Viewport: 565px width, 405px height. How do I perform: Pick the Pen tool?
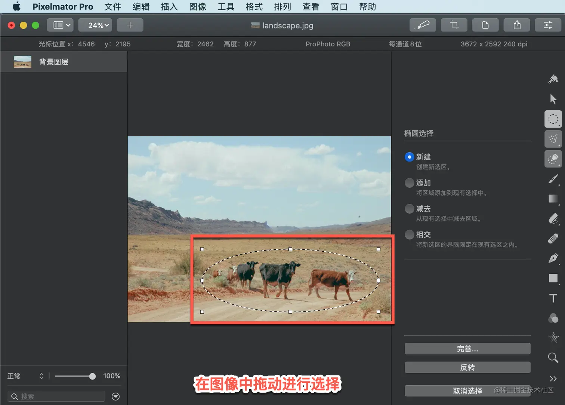coord(553,258)
